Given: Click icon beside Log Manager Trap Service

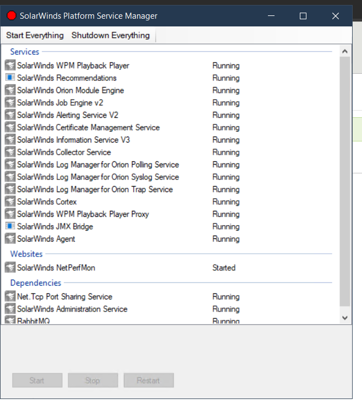Looking at the screenshot, I should pyautogui.click(x=10, y=189).
